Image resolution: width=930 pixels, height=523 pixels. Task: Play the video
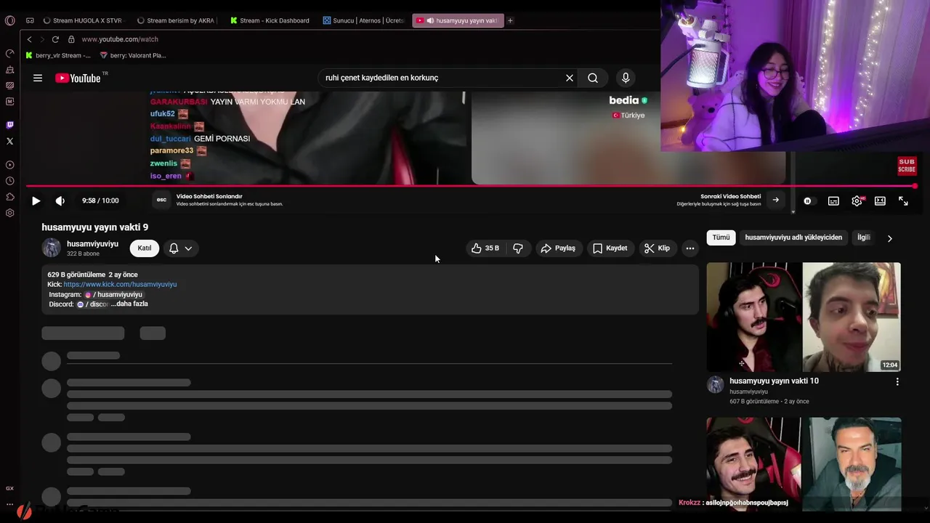tap(36, 200)
